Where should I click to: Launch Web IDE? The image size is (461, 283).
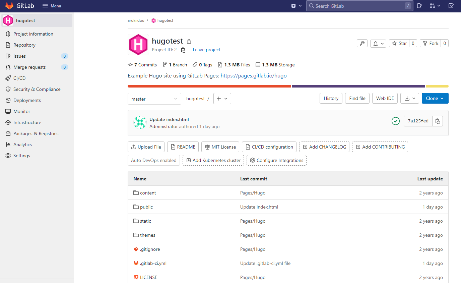click(x=385, y=98)
